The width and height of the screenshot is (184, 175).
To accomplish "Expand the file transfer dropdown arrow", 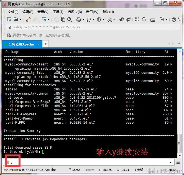I will click(x=93, y=19).
